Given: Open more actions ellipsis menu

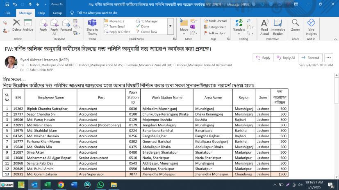Looking at the screenshot, I should point(329,58).
